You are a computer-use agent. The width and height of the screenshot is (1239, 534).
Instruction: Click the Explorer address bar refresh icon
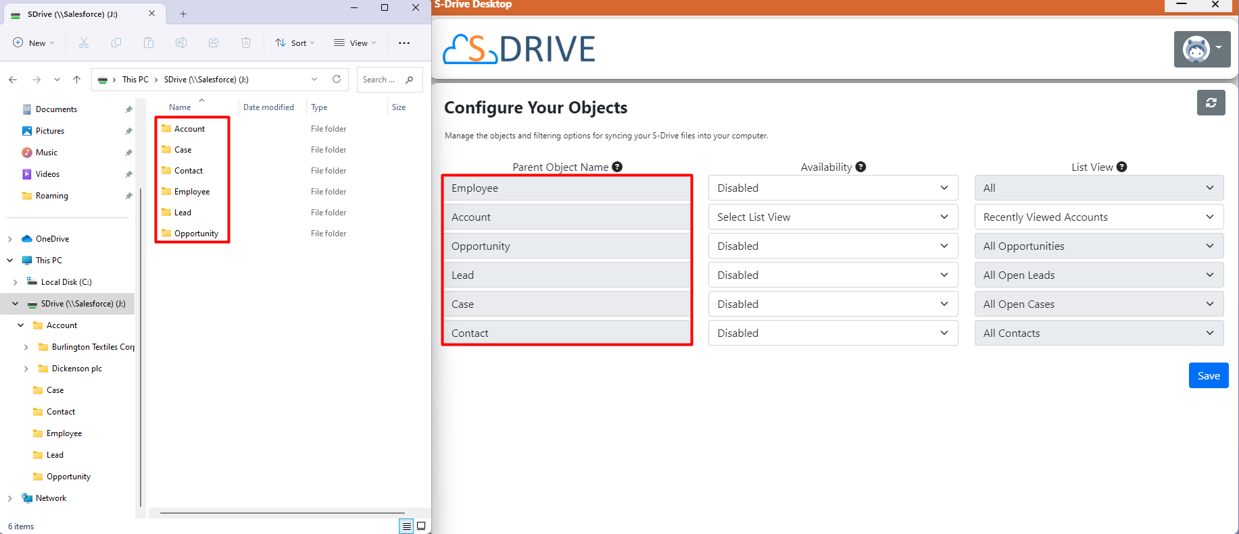(337, 79)
